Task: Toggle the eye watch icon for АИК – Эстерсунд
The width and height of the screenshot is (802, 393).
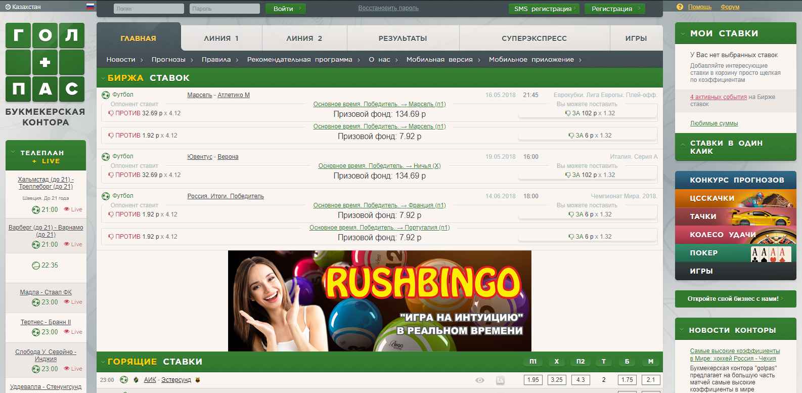Action: (x=479, y=380)
